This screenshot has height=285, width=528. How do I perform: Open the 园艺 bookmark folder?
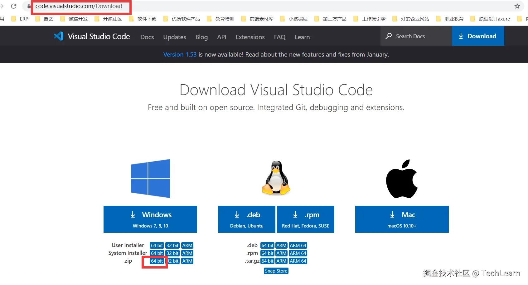[x=44, y=19]
